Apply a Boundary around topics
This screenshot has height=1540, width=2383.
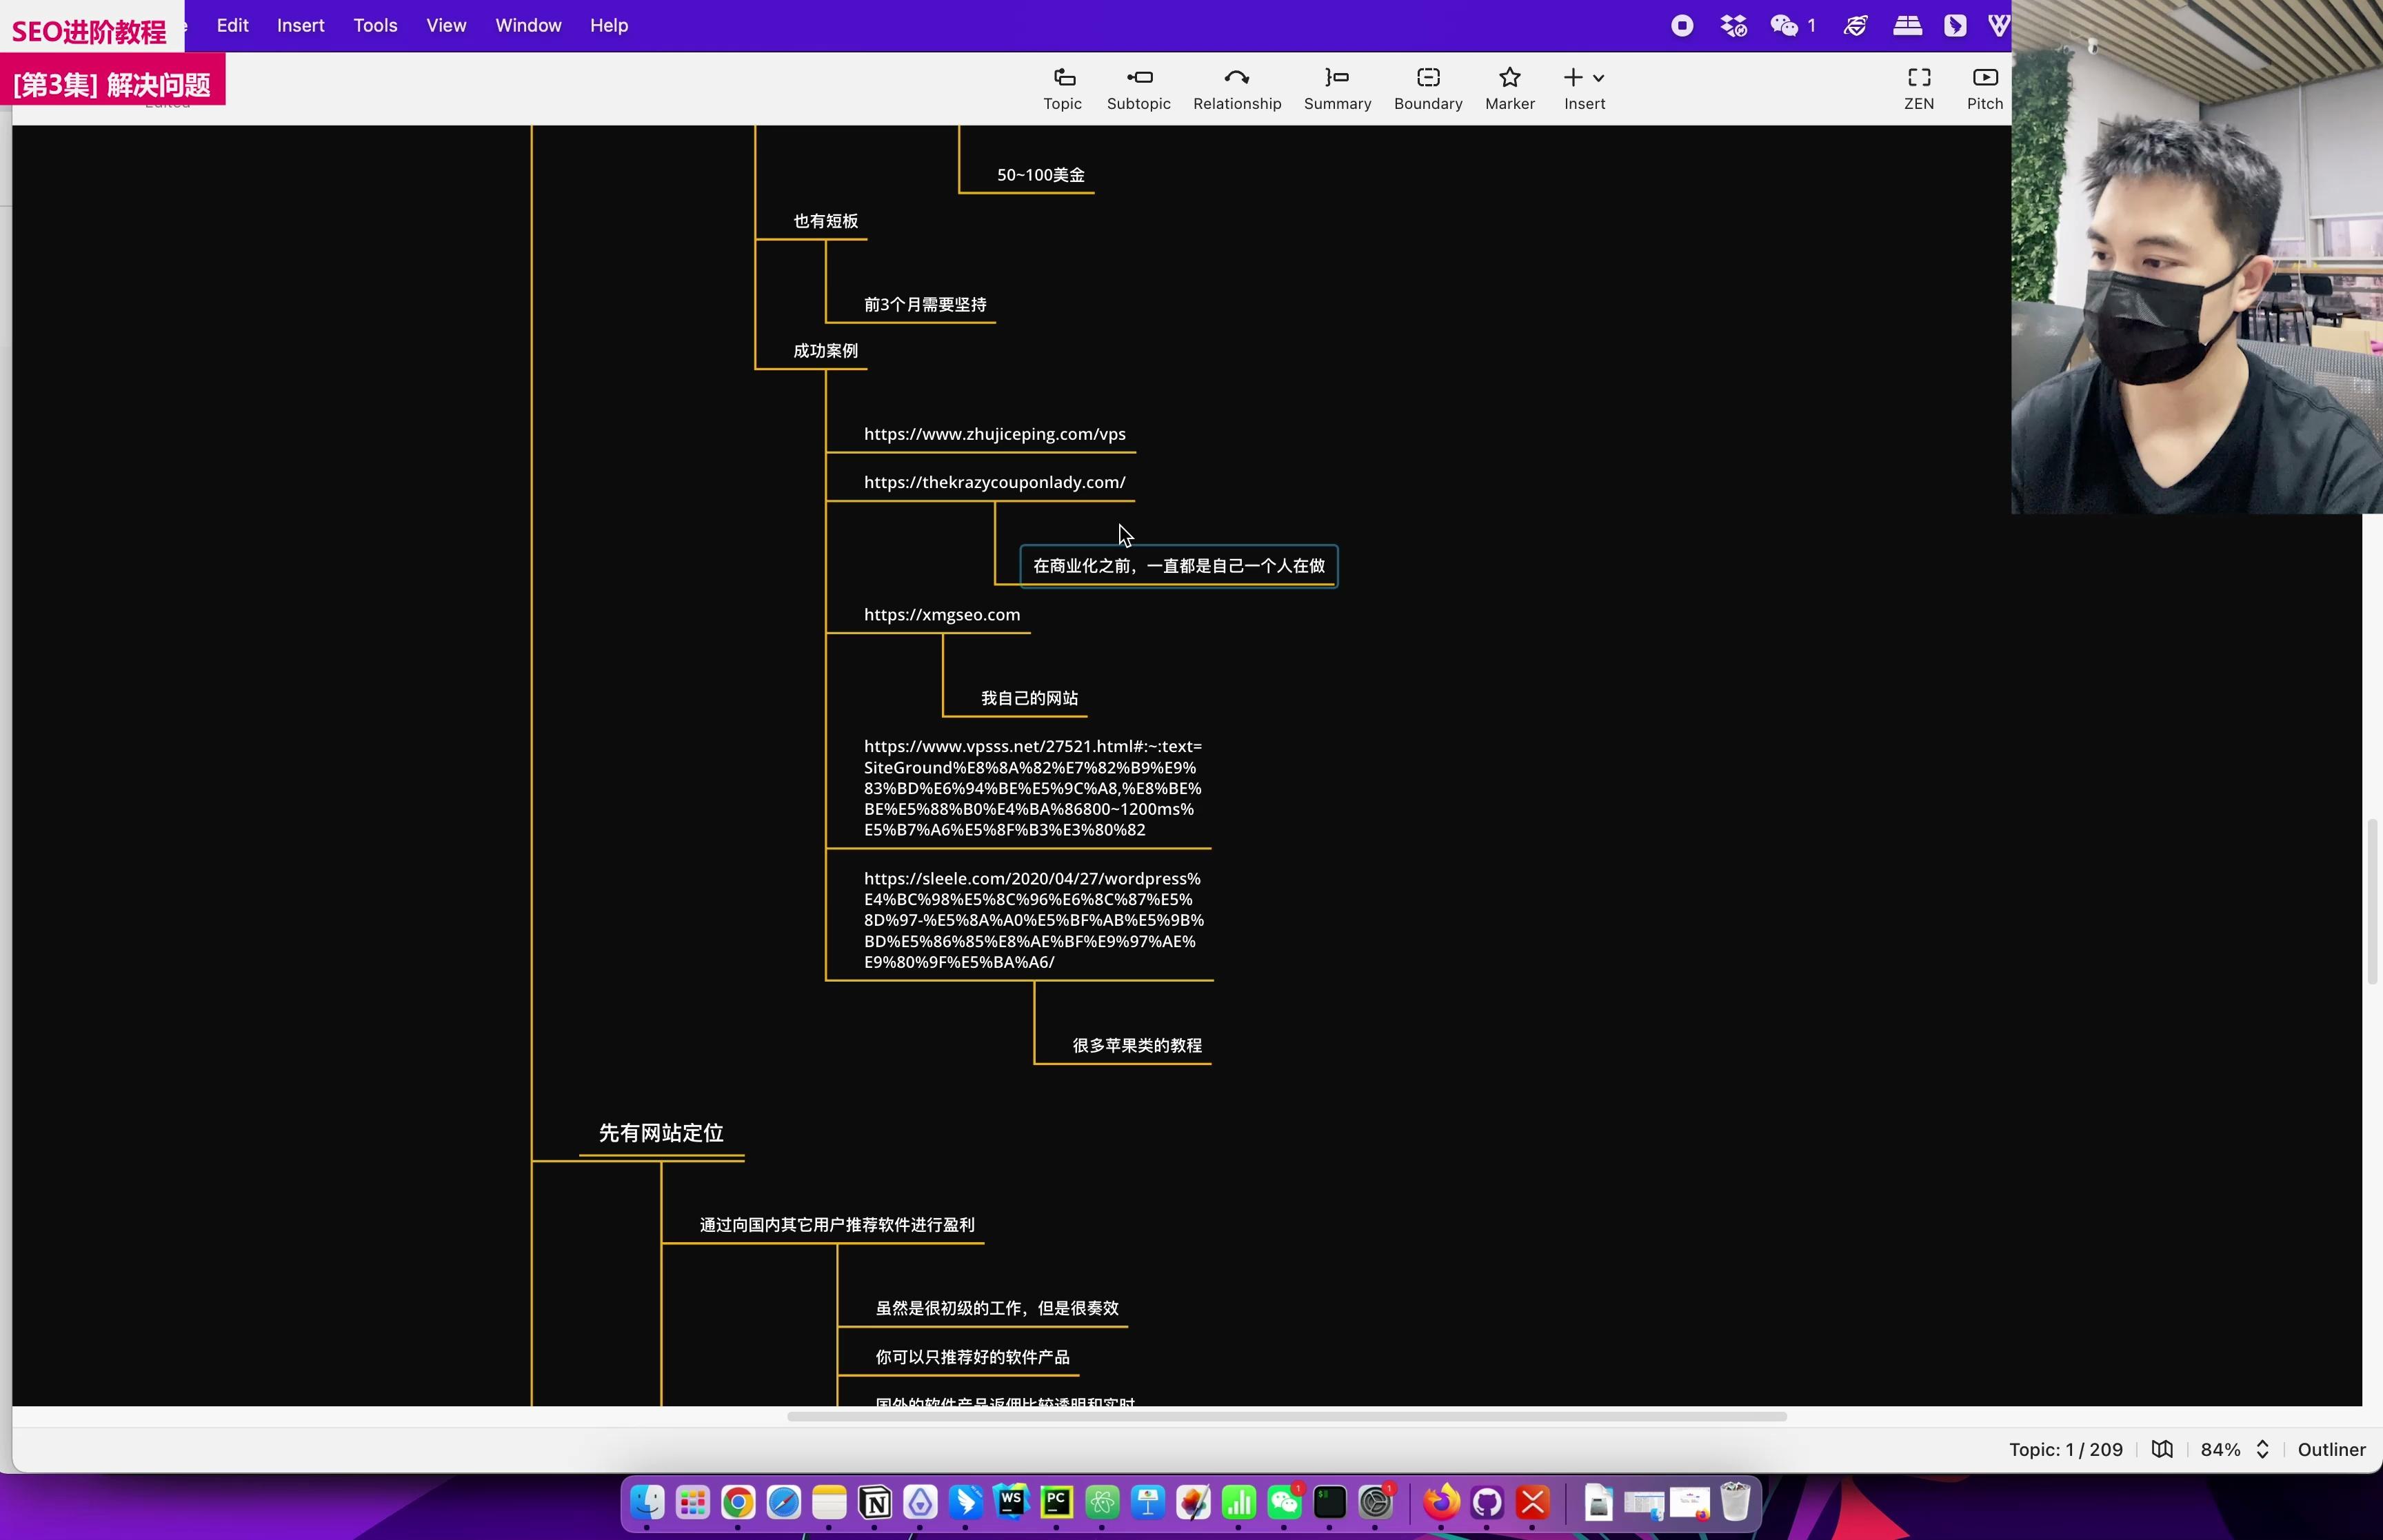coord(1428,89)
